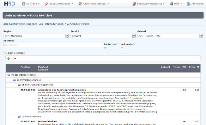Select the 05.00.02 Fabrikate row
206x125 pixels.
(x=103, y=117)
